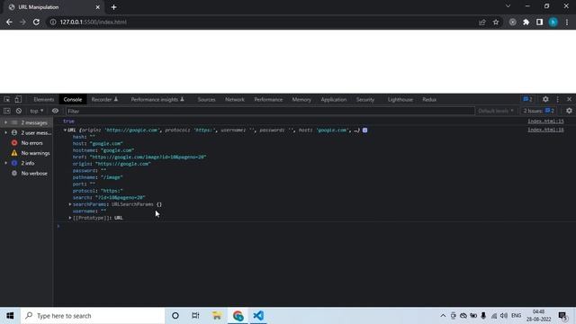Toggle the device toolbar icon
576x324 pixels.
point(18,99)
